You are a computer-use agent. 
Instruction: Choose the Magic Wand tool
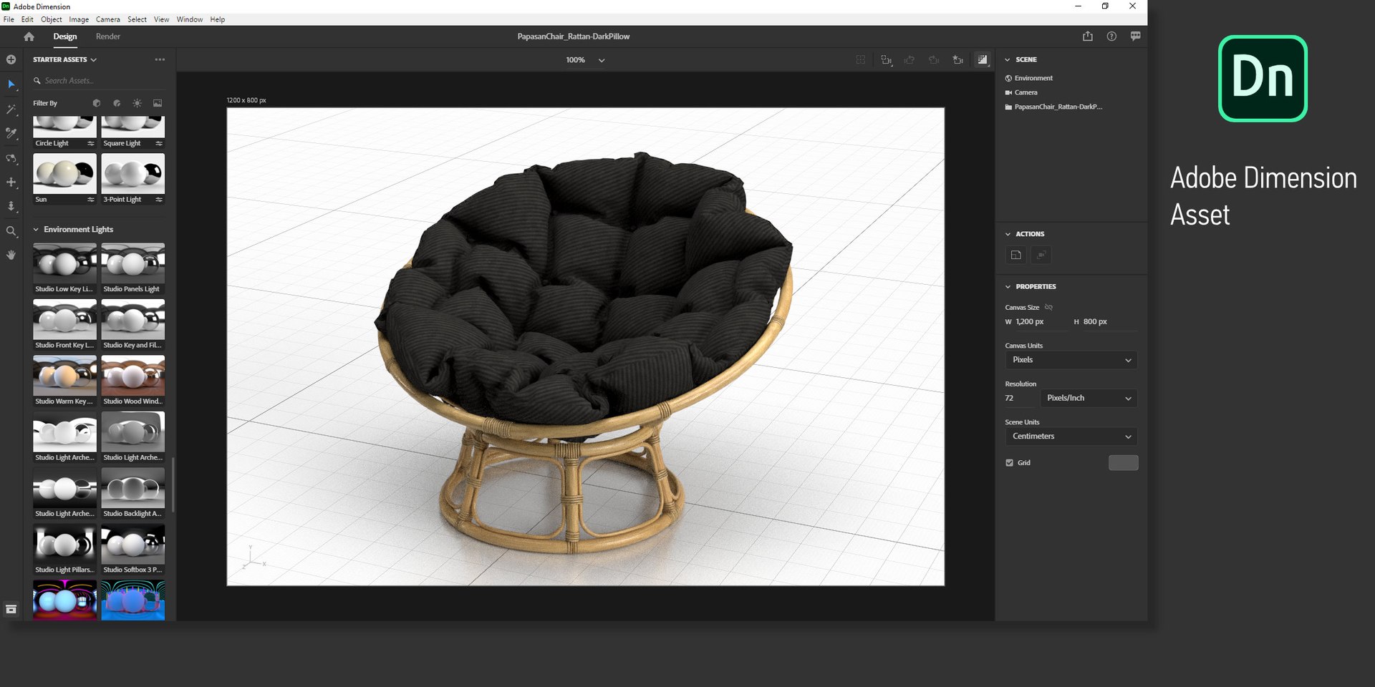(x=11, y=109)
